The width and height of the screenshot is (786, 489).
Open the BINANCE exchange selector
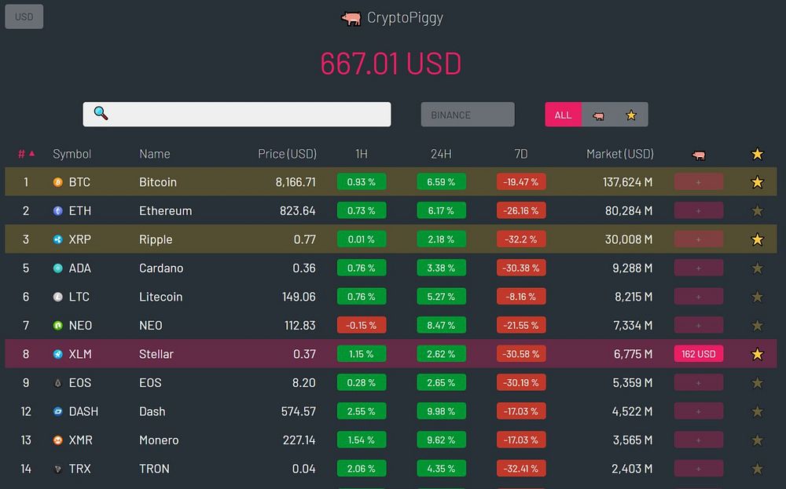(x=468, y=115)
